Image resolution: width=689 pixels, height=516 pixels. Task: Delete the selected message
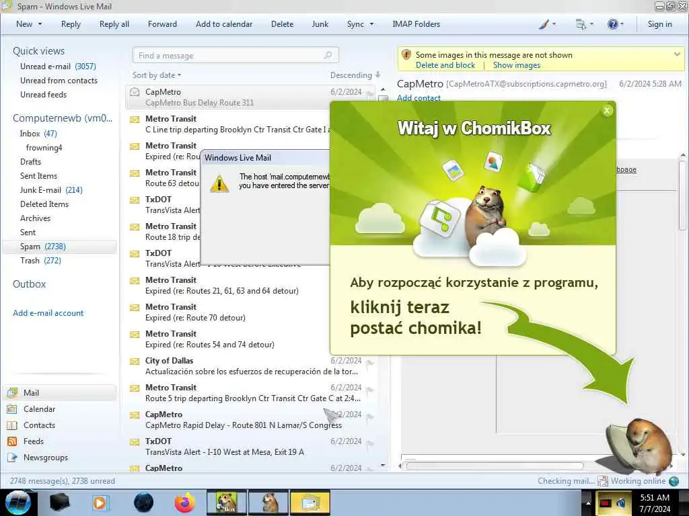pos(282,24)
